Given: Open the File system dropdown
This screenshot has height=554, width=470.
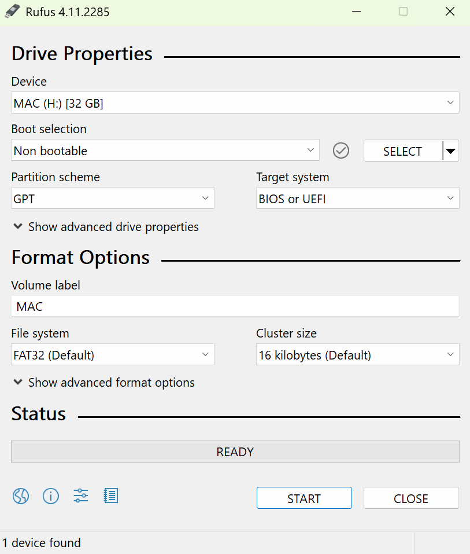Looking at the screenshot, I should (x=113, y=355).
